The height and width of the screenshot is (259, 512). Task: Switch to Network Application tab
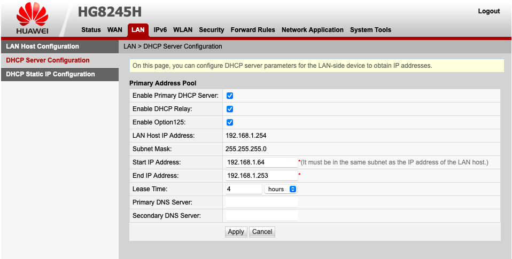(313, 30)
